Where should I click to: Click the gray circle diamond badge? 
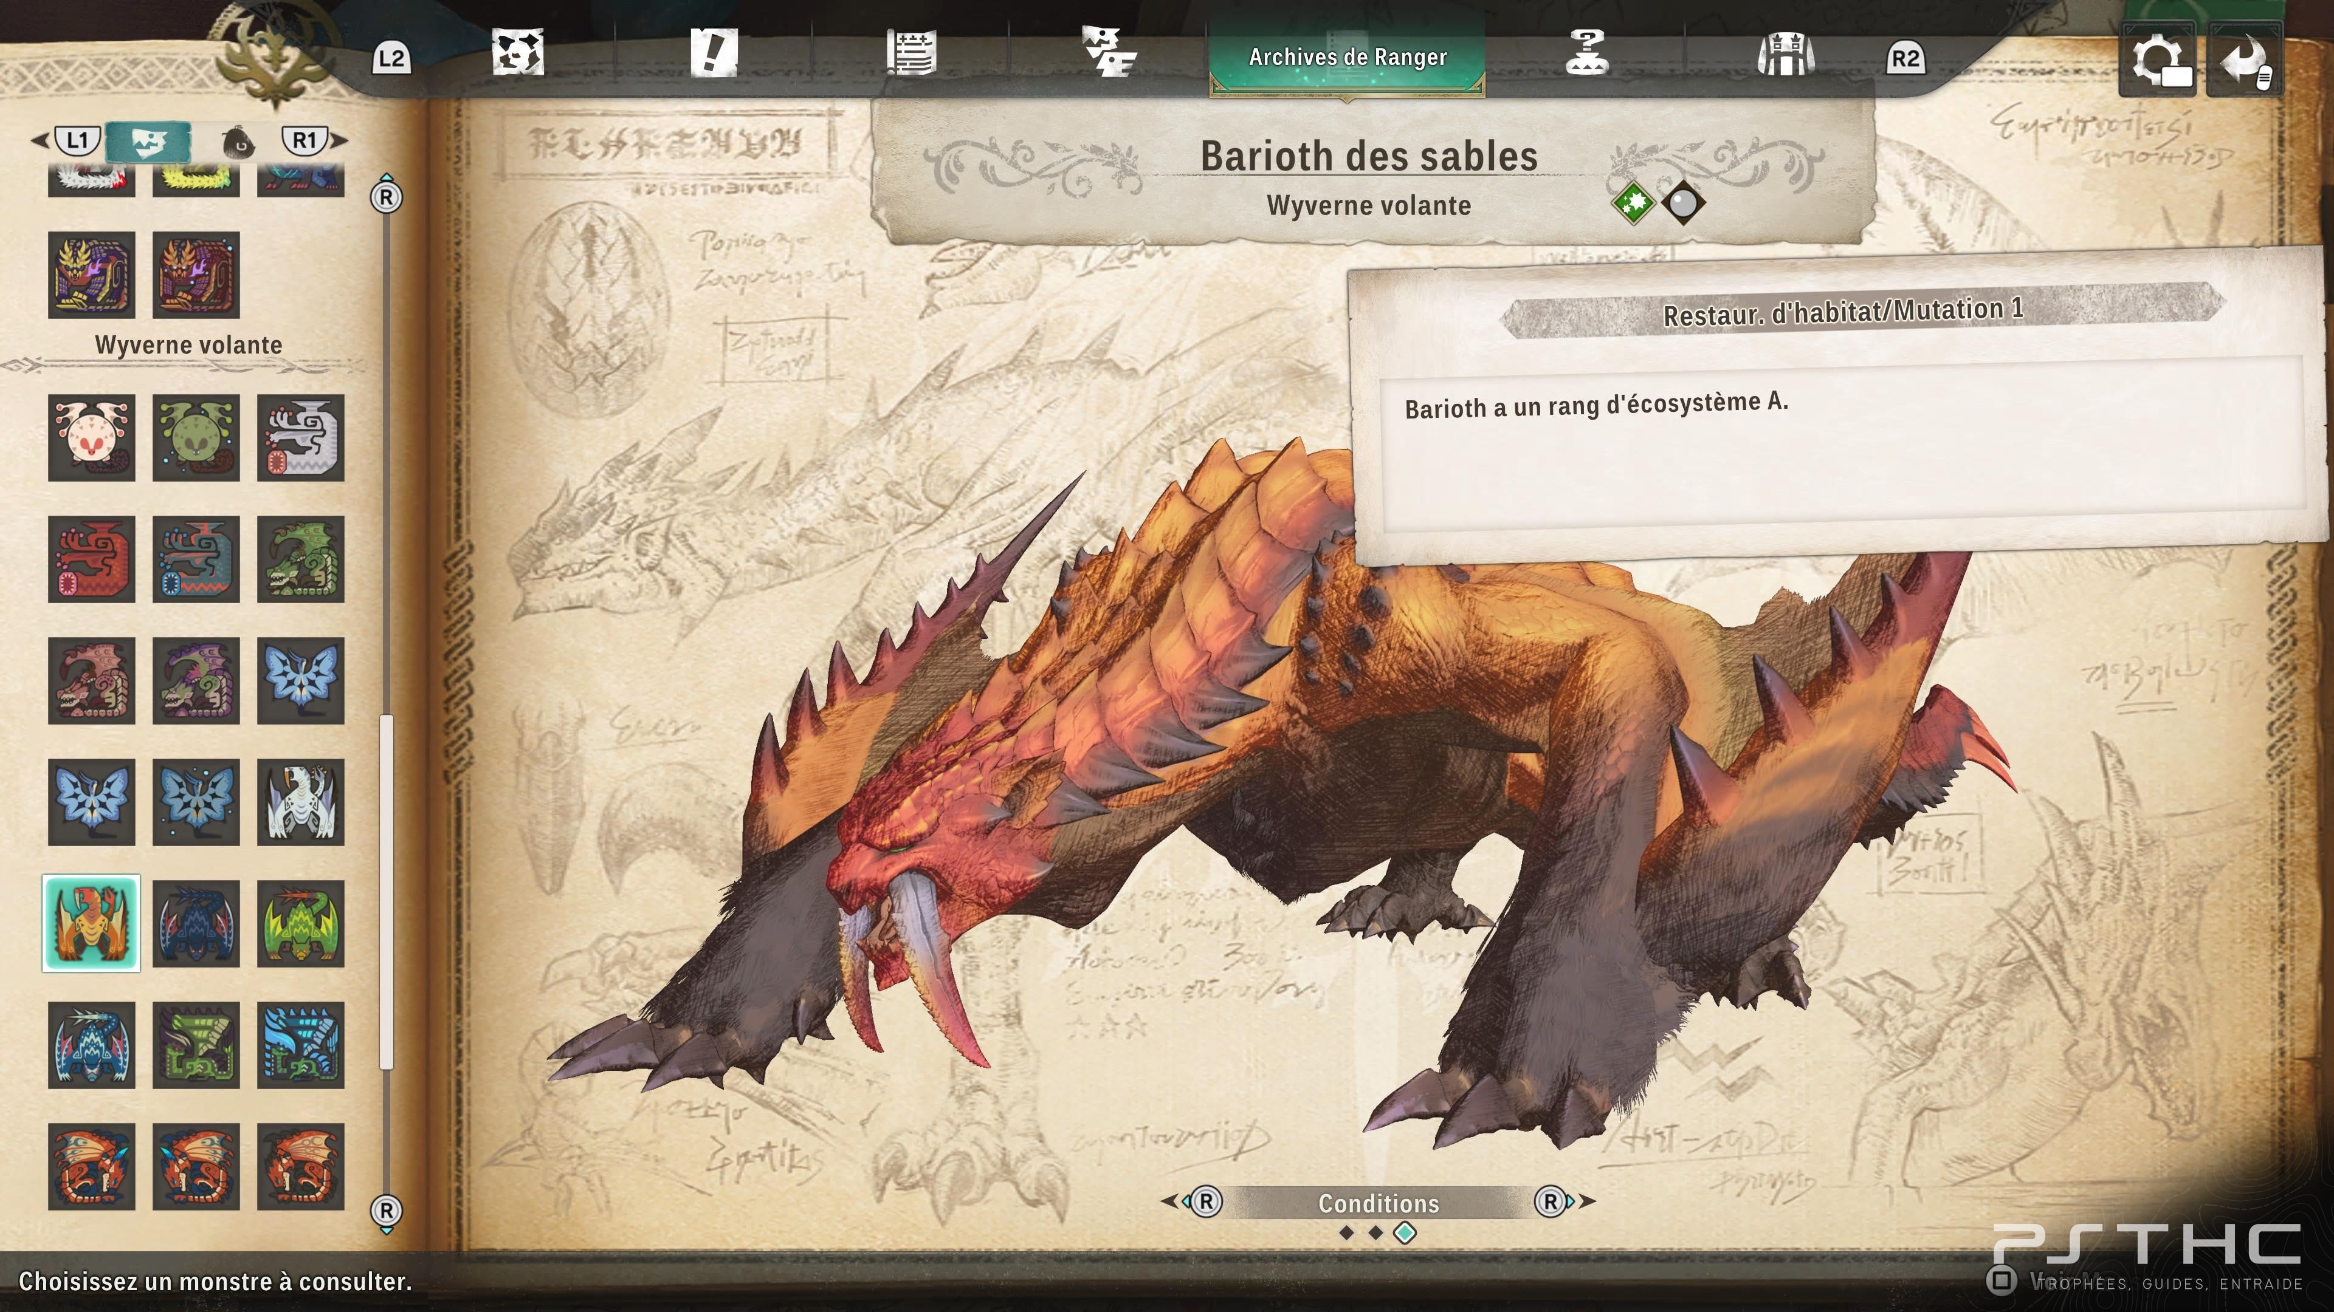point(1682,203)
